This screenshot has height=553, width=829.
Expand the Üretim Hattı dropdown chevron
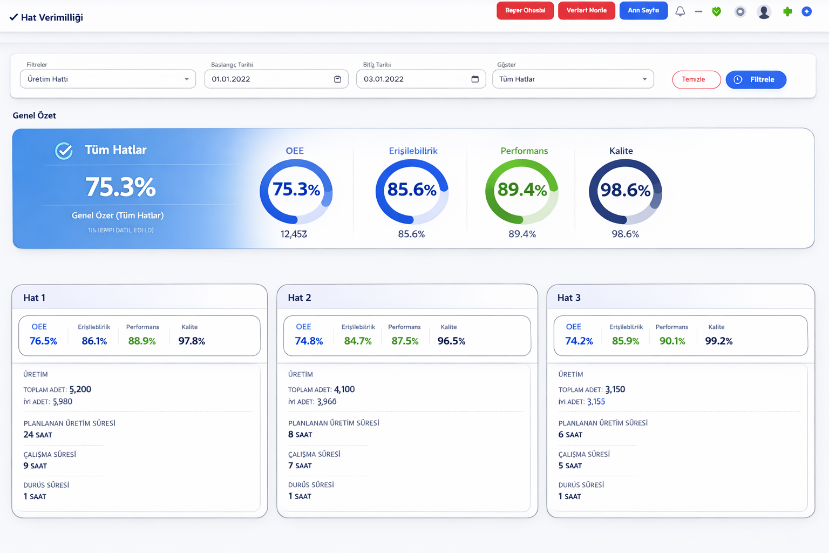[187, 79]
